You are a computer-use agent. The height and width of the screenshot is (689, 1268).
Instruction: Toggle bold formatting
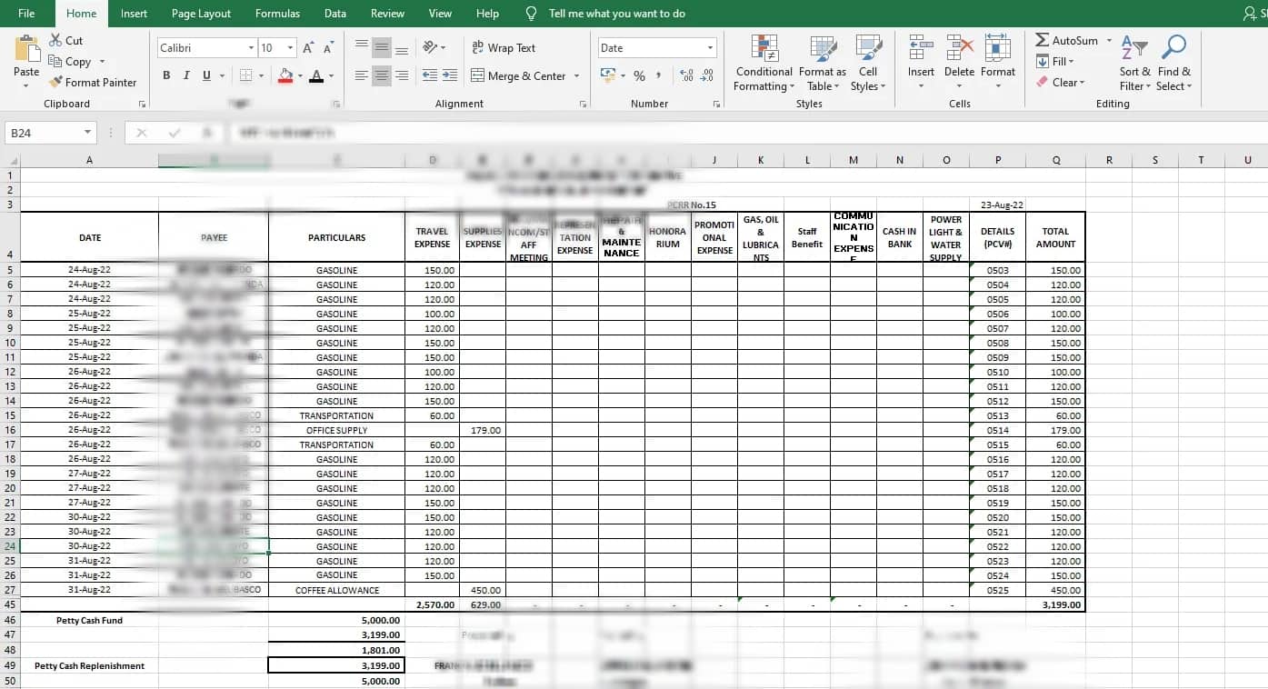[x=166, y=75]
